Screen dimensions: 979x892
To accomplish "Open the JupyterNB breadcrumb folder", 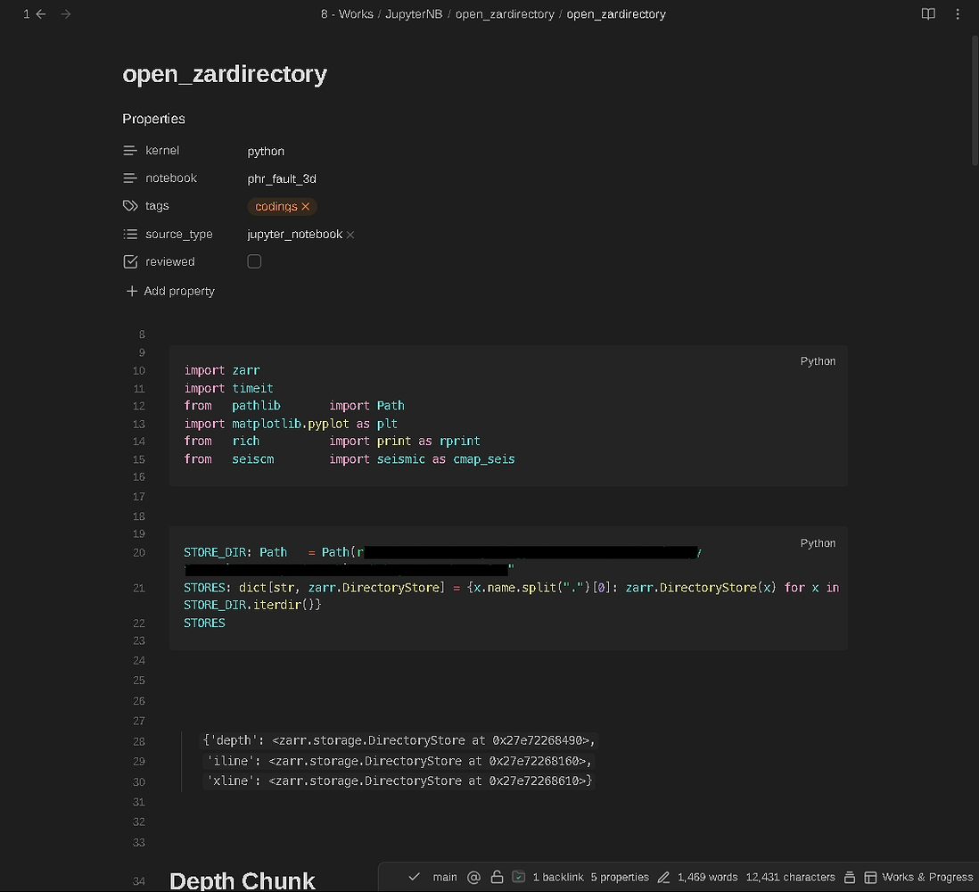I will coord(414,13).
